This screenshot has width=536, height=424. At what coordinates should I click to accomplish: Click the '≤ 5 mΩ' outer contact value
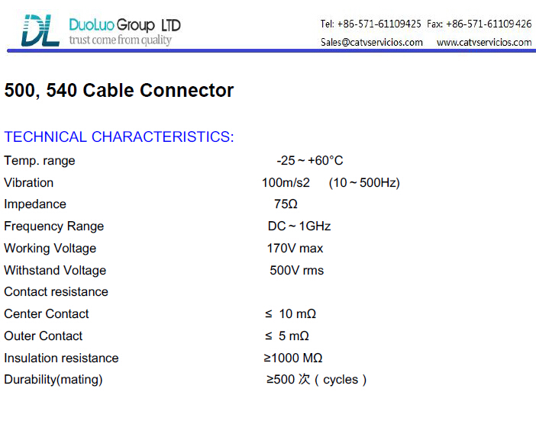coord(287,336)
